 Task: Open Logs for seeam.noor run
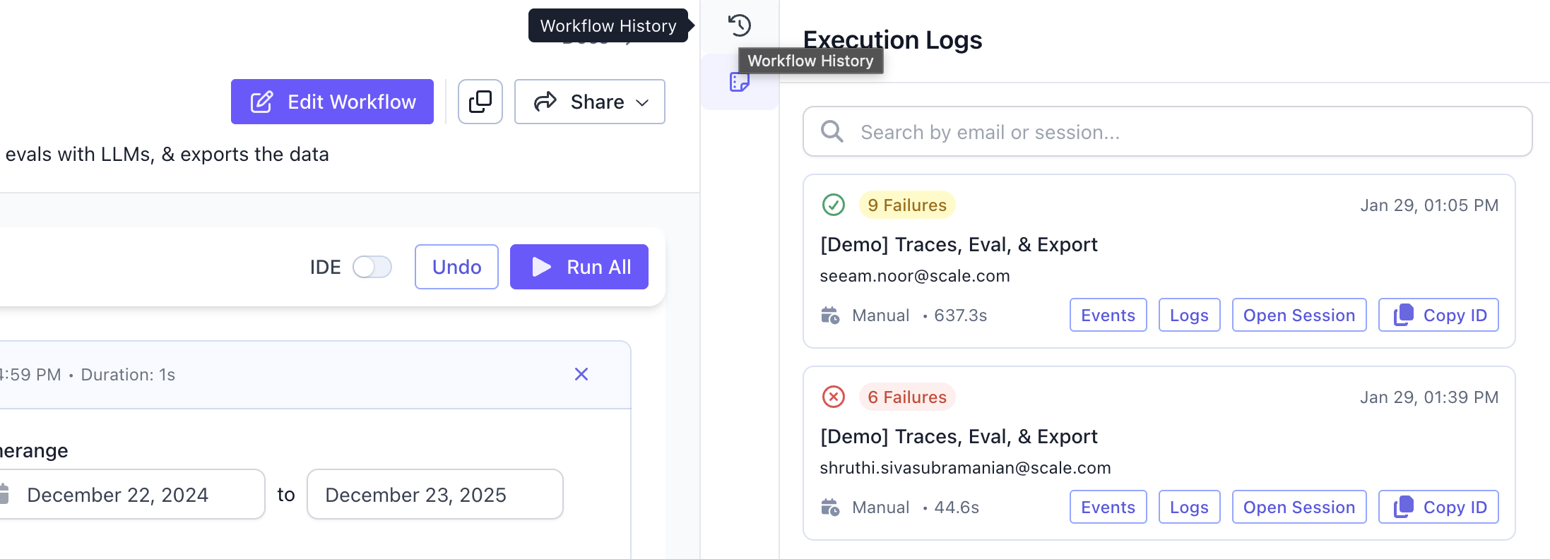(x=1189, y=315)
